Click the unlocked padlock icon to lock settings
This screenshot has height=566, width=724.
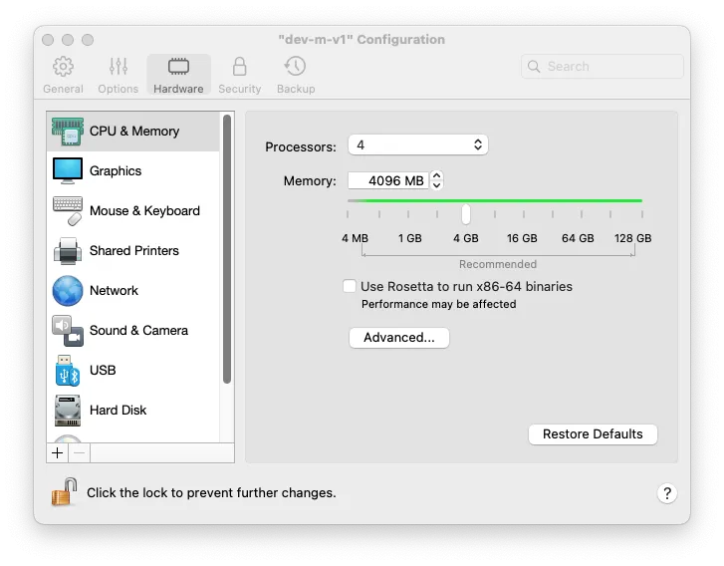click(65, 492)
